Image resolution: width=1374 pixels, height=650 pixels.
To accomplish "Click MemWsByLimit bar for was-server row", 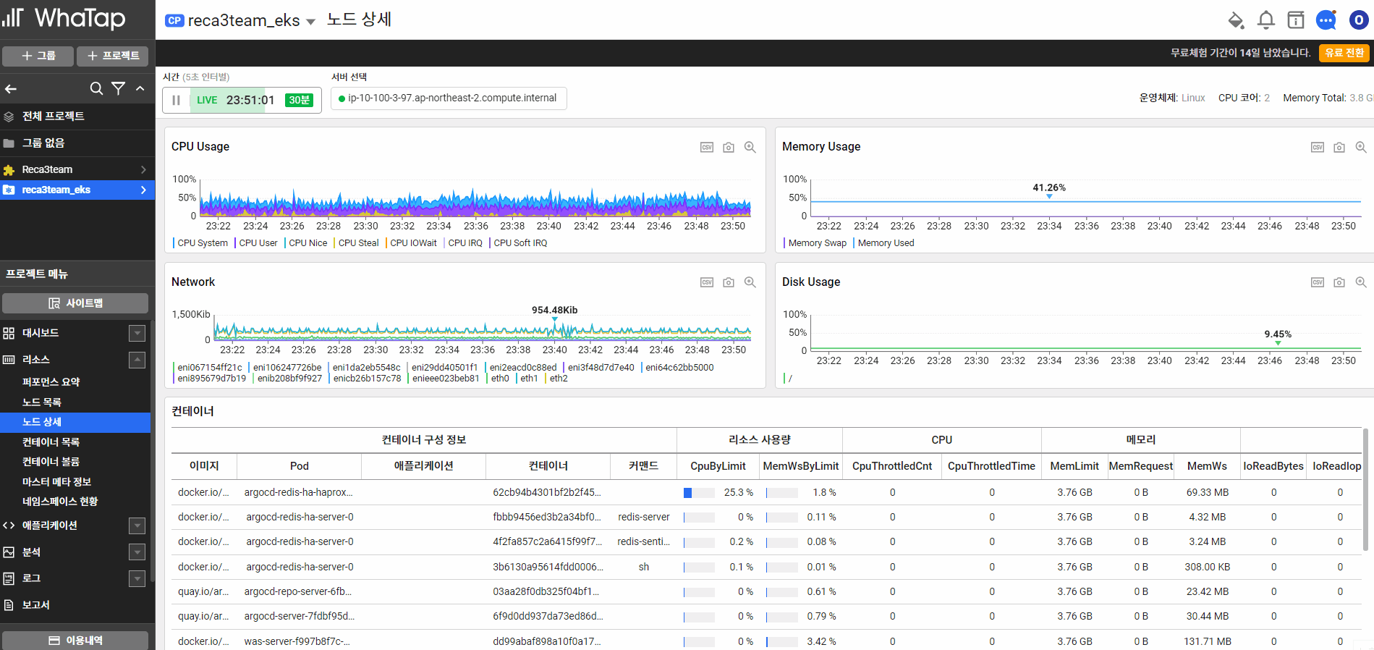I will click(x=782, y=642).
